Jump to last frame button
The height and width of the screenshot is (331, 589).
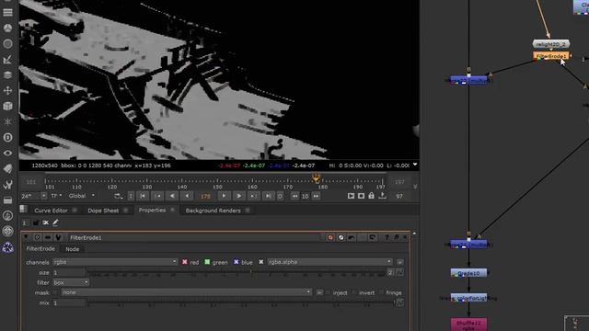click(x=268, y=196)
